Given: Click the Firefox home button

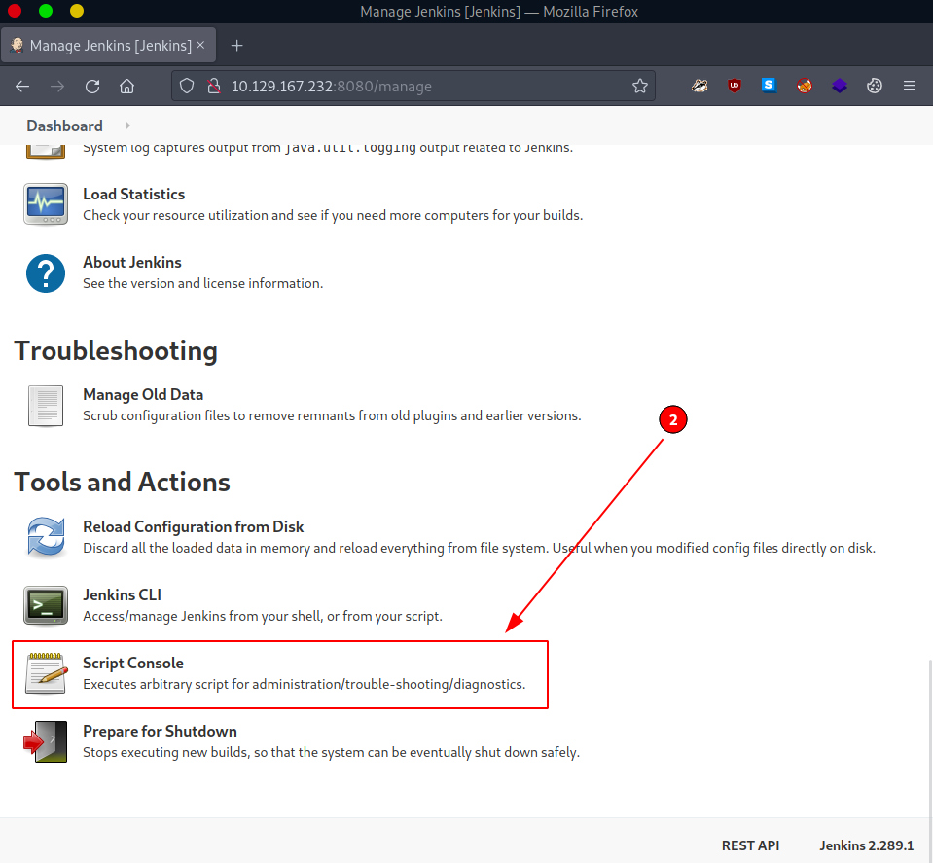Looking at the screenshot, I should pyautogui.click(x=126, y=86).
